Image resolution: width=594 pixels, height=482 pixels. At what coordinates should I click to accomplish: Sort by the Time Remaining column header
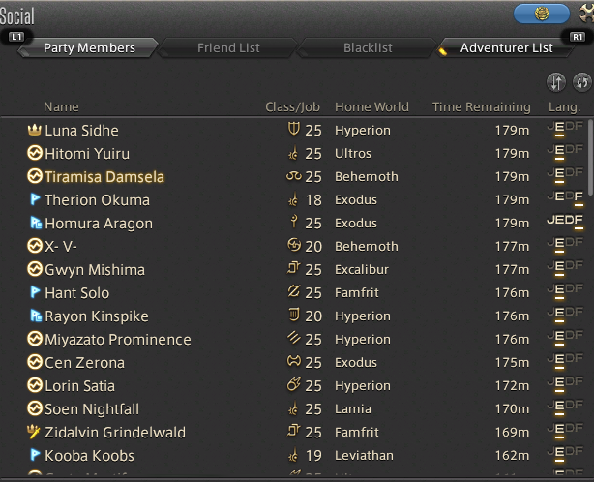[481, 107]
